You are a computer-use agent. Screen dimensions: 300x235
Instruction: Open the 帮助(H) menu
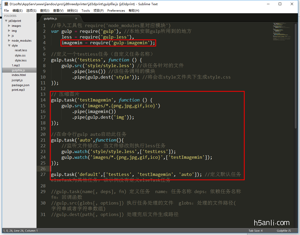134,10
